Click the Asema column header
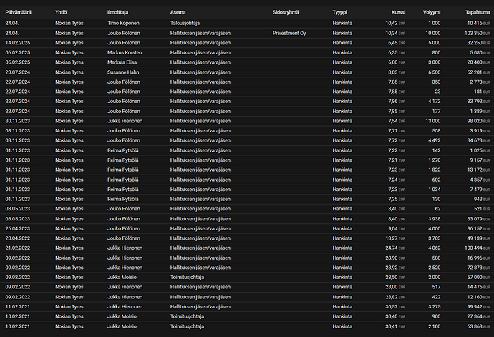The width and height of the screenshot is (494, 337). point(178,12)
